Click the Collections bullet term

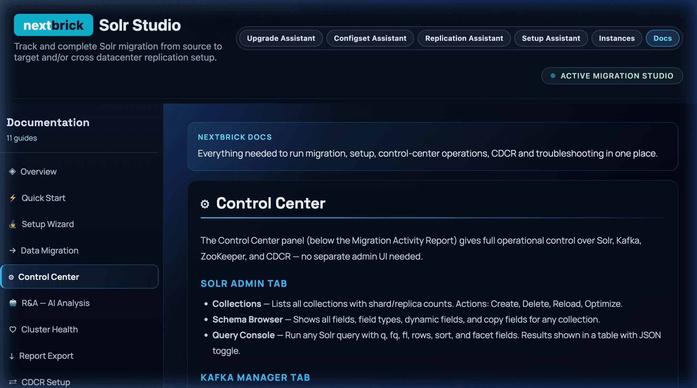237,304
